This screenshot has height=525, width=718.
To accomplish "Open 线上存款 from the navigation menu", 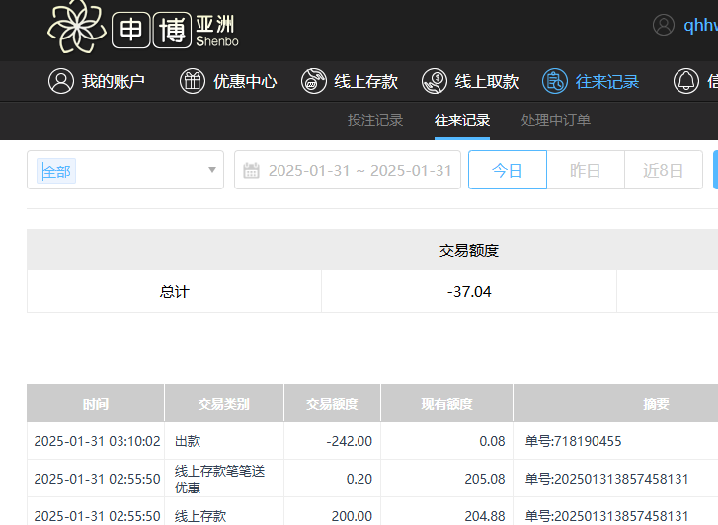I will pos(365,81).
